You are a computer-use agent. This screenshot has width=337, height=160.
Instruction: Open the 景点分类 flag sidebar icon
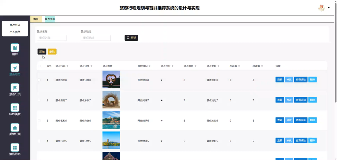[x=15, y=87]
